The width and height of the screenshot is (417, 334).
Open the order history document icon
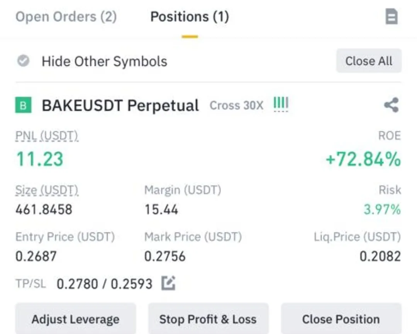(392, 17)
